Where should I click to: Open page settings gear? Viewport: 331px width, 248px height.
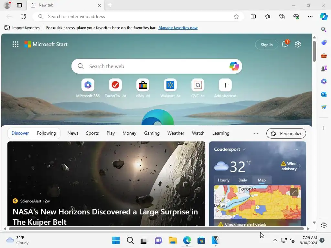click(298, 44)
